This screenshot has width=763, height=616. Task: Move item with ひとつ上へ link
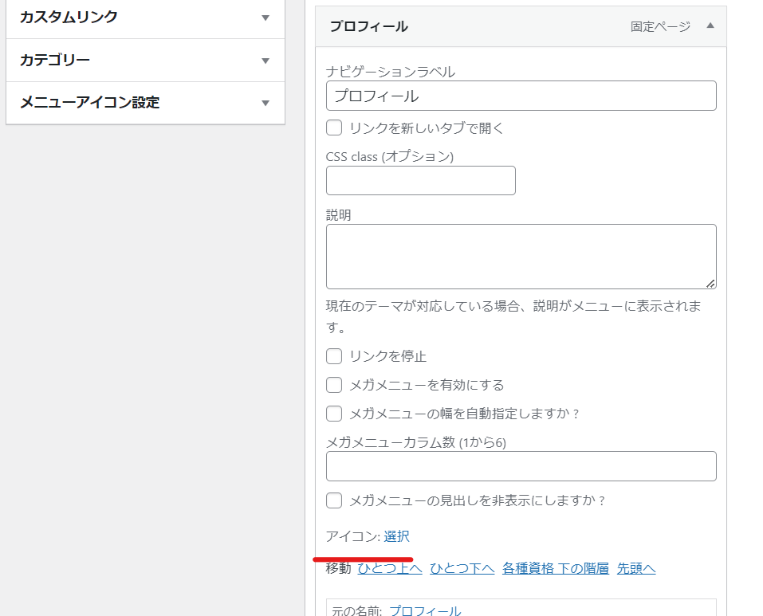click(390, 568)
